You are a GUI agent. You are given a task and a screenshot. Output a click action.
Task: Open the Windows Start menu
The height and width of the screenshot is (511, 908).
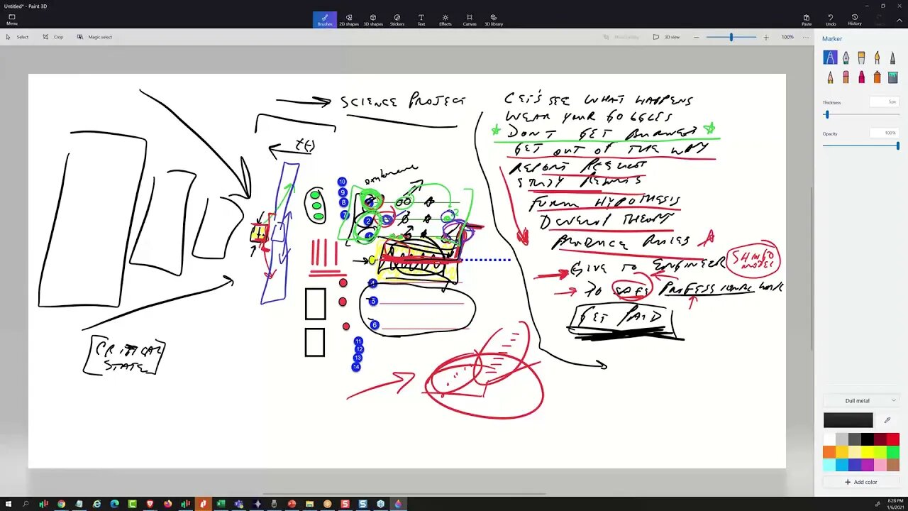pyautogui.click(x=8, y=504)
